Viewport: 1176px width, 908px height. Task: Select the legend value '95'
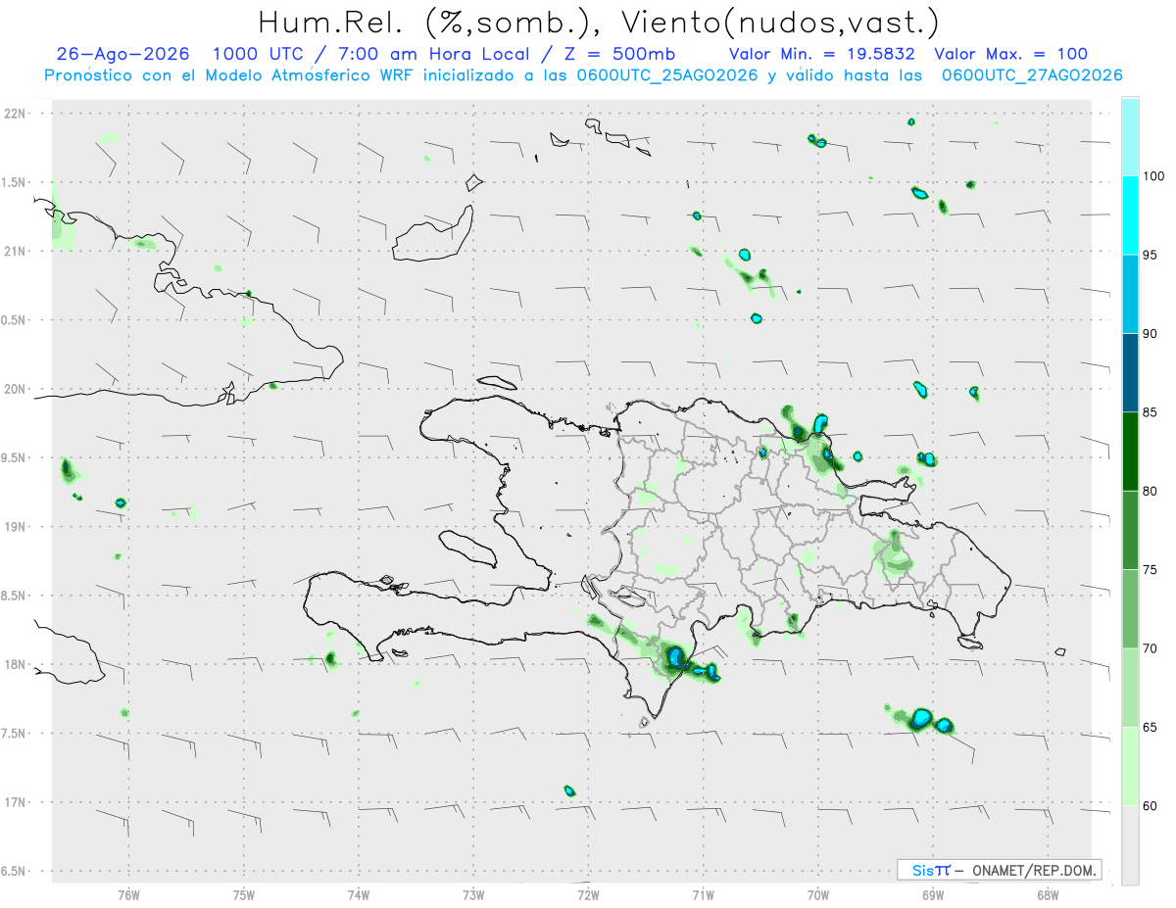[x=1151, y=256]
